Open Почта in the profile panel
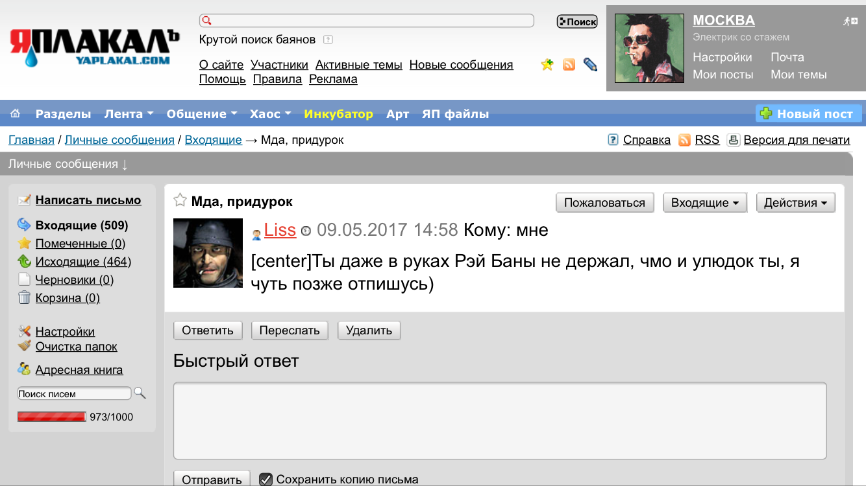The width and height of the screenshot is (866, 486). 787,57
